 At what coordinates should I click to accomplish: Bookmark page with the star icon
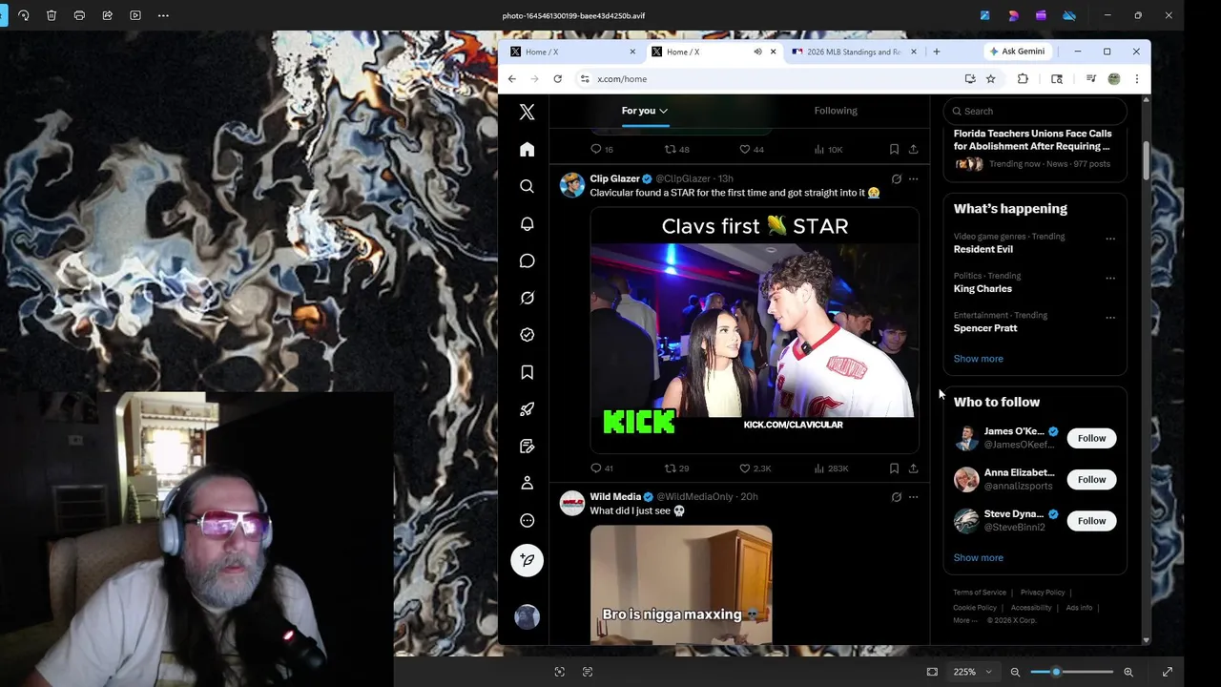990,79
